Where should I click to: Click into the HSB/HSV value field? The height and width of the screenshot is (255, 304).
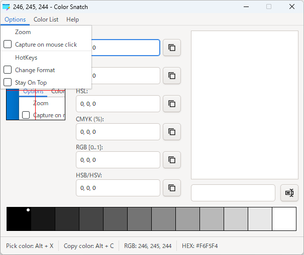(118, 188)
